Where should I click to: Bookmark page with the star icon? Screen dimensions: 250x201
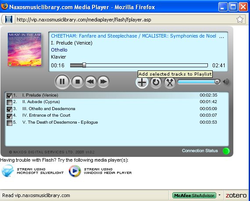[x=239, y=20]
